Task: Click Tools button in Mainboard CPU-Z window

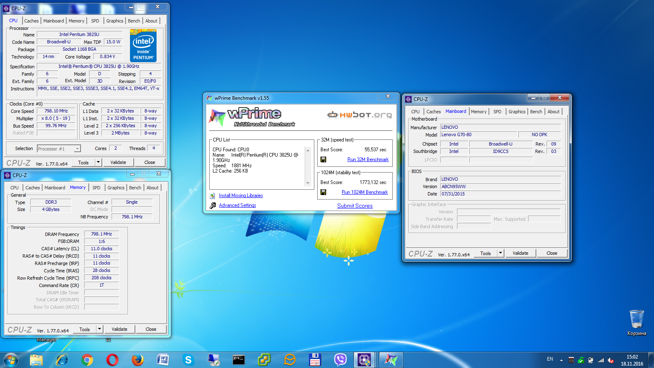Action: (486, 253)
